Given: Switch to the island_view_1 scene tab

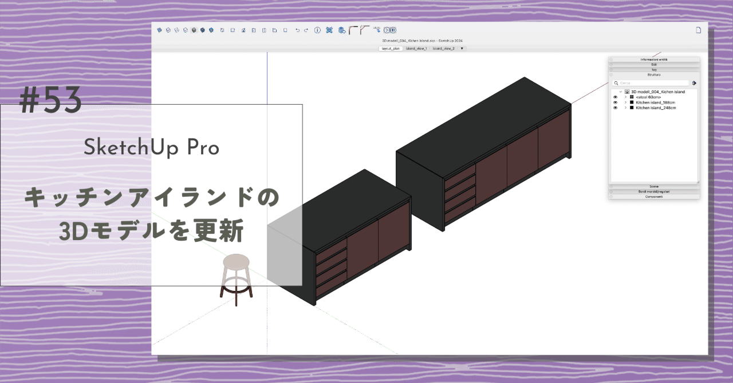Looking at the screenshot, I should coord(417,48).
